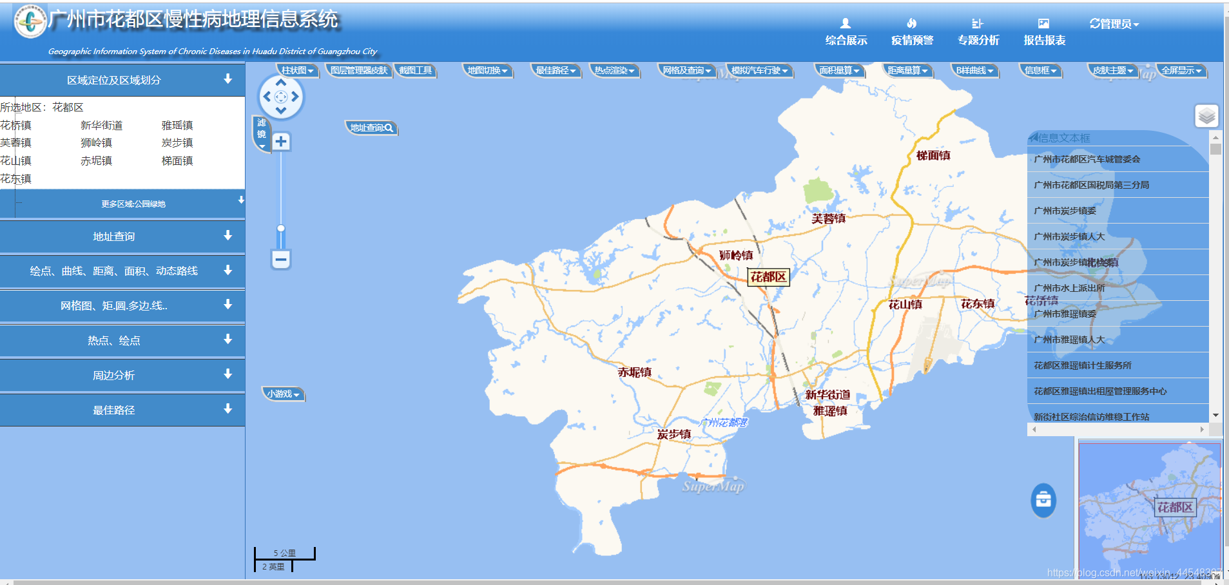Select 花东镇 in the region list
This screenshot has height=585, width=1229.
click(15, 178)
